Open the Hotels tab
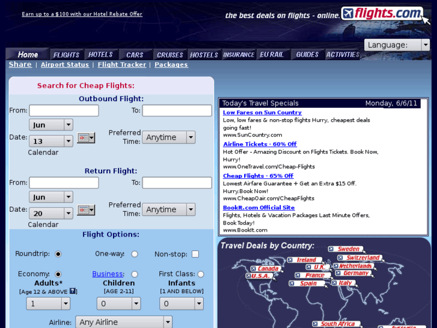437x328 pixels. (100, 54)
